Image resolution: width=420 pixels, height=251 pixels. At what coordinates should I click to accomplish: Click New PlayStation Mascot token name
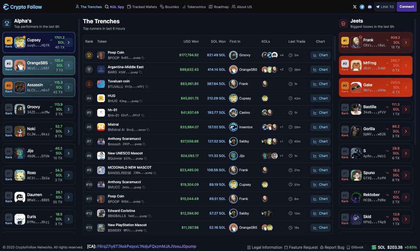click(127, 225)
